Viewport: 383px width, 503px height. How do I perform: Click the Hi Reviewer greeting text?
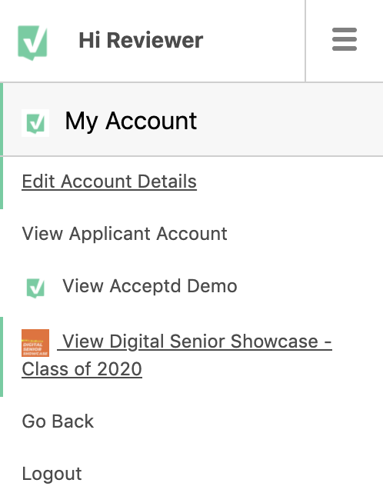[x=141, y=41]
